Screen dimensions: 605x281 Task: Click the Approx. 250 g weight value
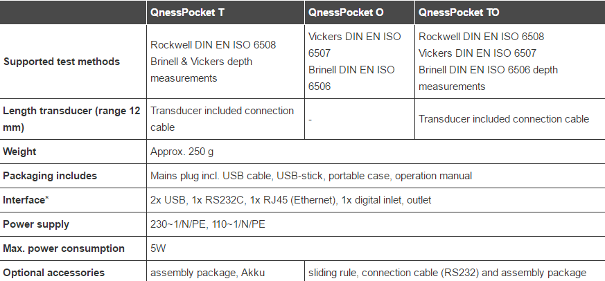point(183,152)
